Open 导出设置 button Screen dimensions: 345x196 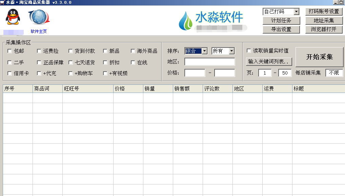281,30
